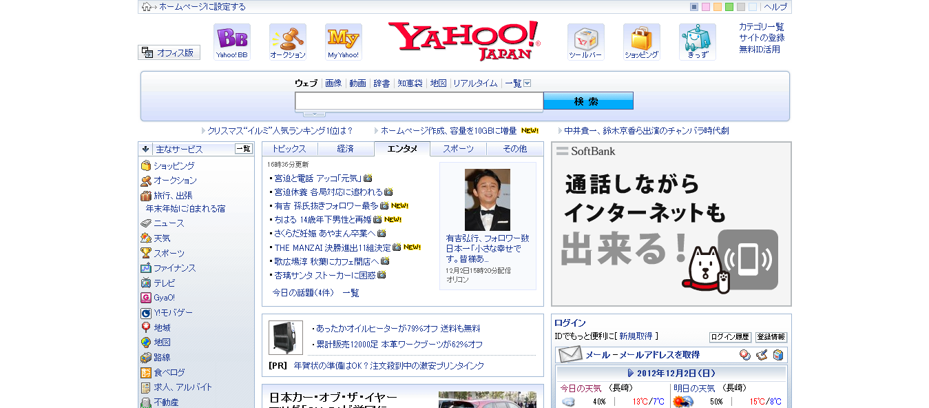Collapse the 主なサービス down arrow
This screenshot has height=408, width=929.
point(146,149)
